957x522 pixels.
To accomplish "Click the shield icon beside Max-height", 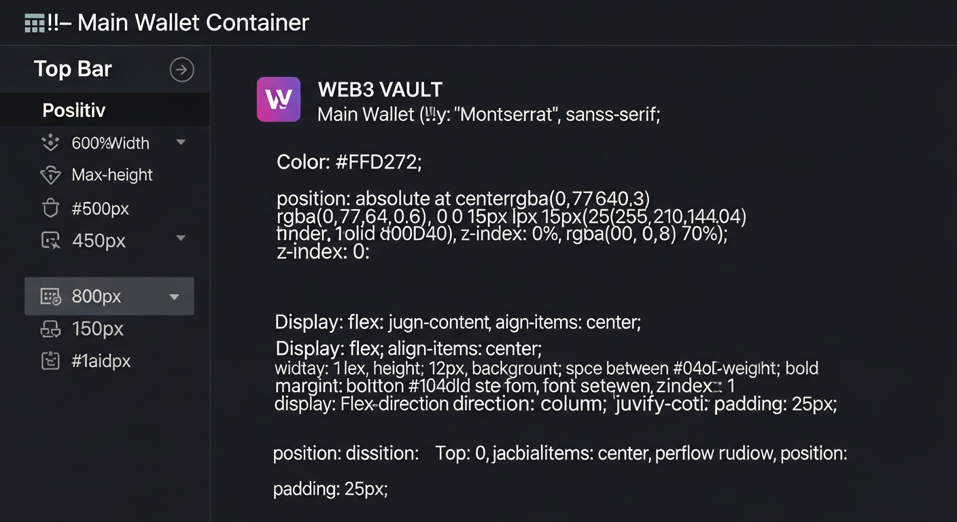I will (50, 175).
